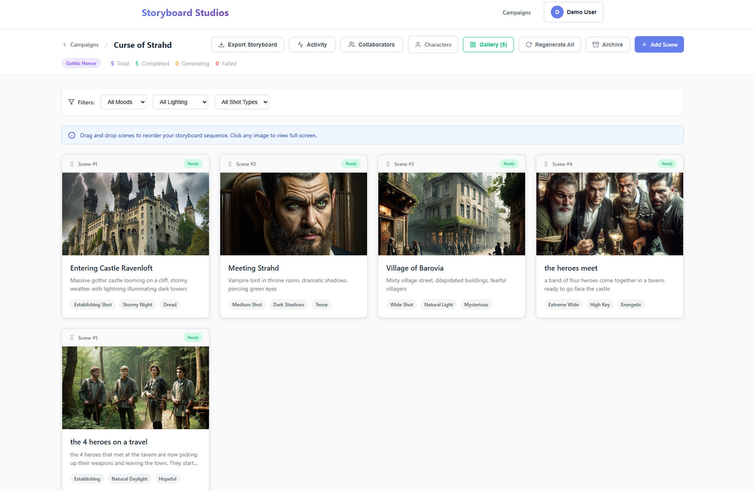Click the Dark Shadows tag
Screen dimensions: 755x491
coord(289,305)
